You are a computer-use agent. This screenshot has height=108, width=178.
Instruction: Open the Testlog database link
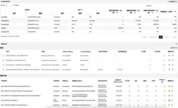(x=4, y=28)
